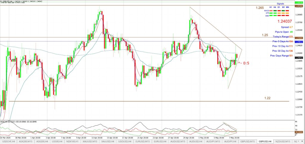Click the MN column header in Signals
The width and height of the screenshot is (305, 144).
(x=287, y=7)
